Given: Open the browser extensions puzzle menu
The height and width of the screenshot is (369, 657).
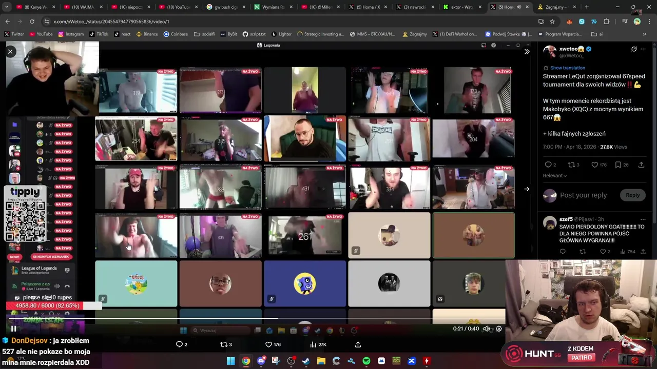Looking at the screenshot, I should point(607,22).
